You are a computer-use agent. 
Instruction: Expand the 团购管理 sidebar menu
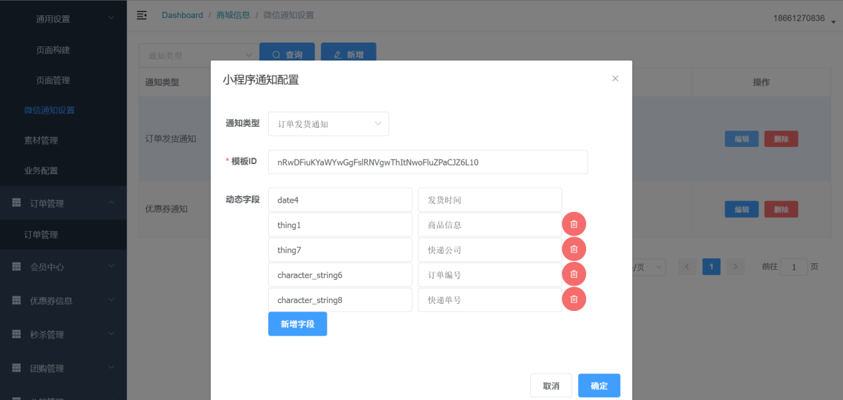63,368
